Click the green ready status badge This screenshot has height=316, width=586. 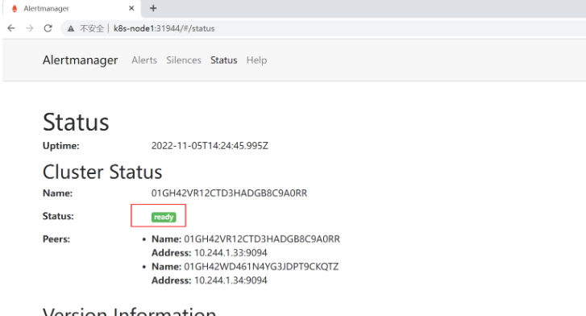point(164,217)
